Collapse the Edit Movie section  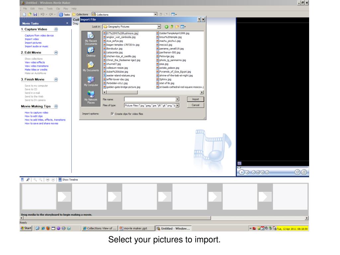click(x=56, y=52)
